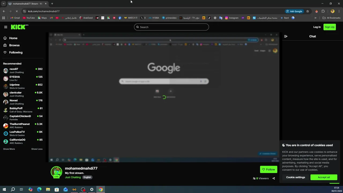Open the Windows Start menu
This screenshot has height=193, width=343.
(x=4, y=190)
